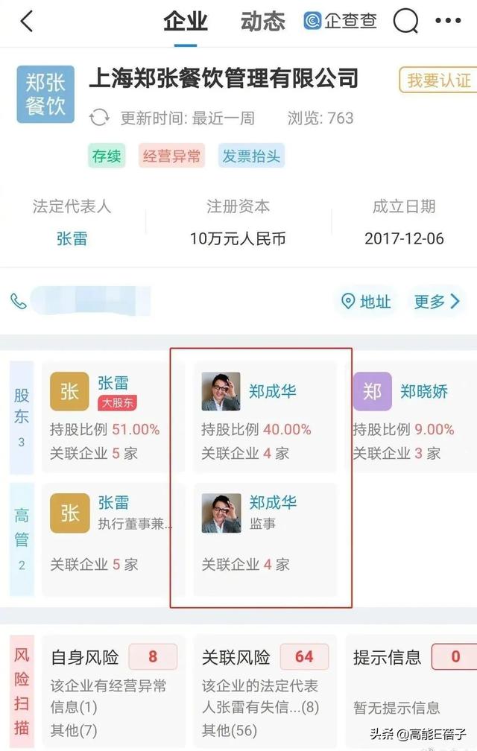
Task: Open 郑成华 shareholder photo thumbnail
Action: 221,391
